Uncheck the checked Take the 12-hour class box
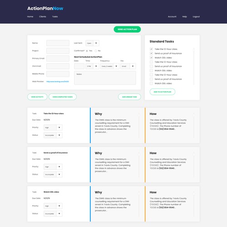The width and height of the screenshot is (227, 227). tap(151, 49)
